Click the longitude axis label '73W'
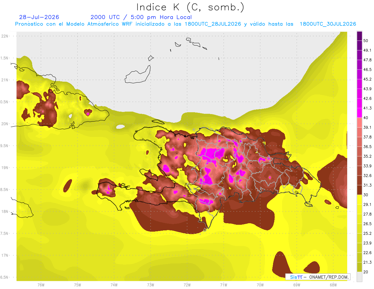 [x=151, y=285]
